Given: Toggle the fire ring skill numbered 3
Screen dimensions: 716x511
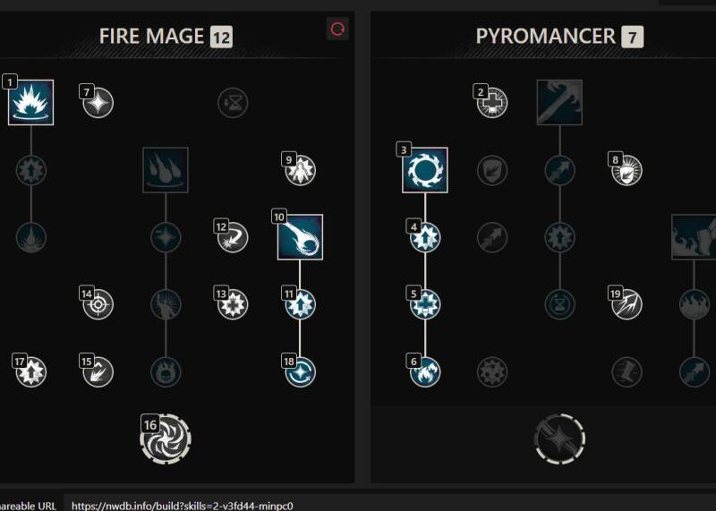Looking at the screenshot, I should click(425, 170).
